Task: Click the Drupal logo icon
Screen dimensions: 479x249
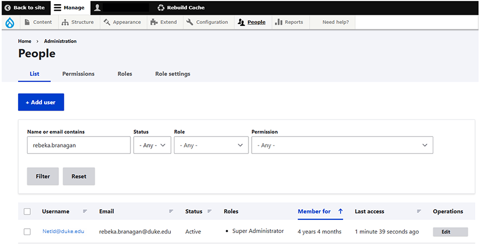Action: [10, 22]
